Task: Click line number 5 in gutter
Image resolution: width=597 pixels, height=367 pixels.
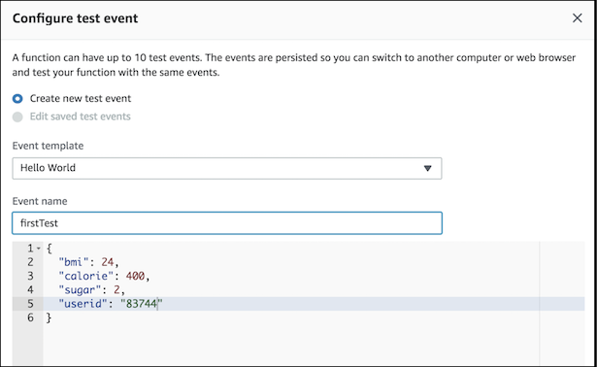Action: pyautogui.click(x=30, y=304)
